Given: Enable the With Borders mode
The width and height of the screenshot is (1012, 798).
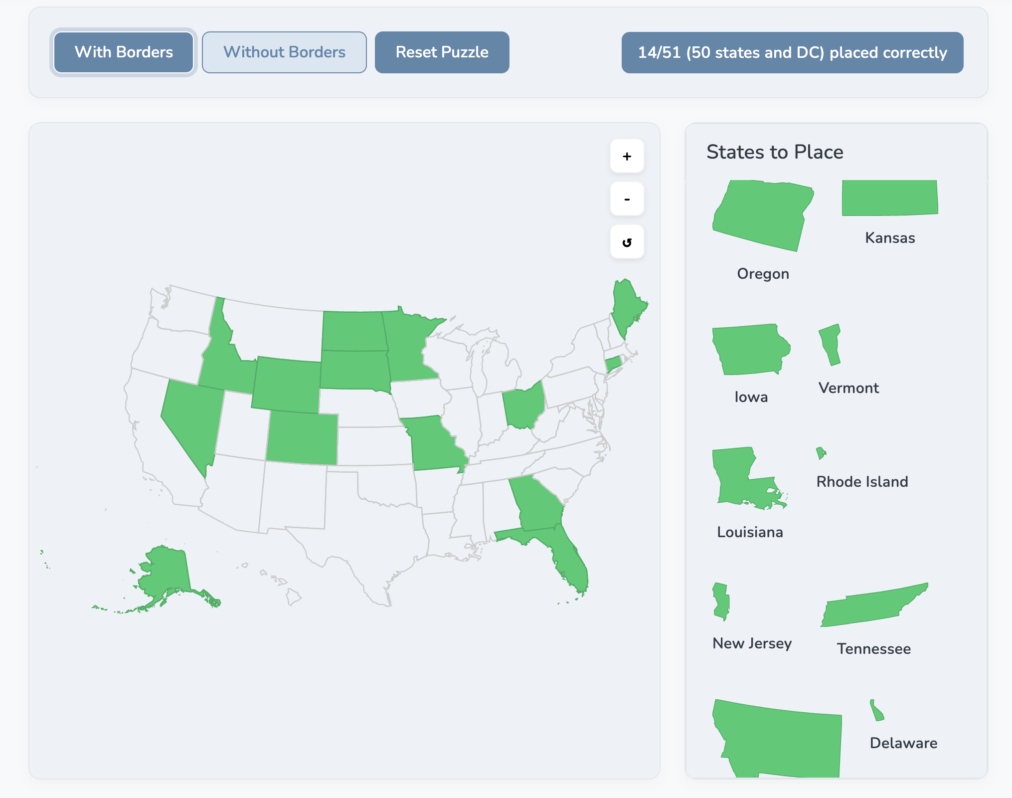Looking at the screenshot, I should [x=123, y=52].
